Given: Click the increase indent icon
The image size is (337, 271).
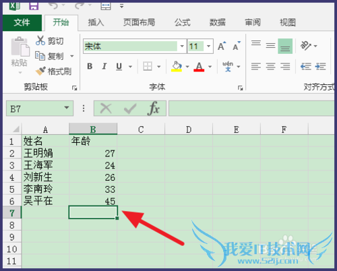Looking at the screenshot, I should (320, 66).
